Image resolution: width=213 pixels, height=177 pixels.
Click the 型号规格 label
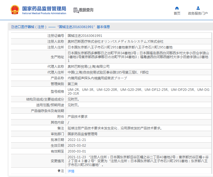click(x=57, y=91)
